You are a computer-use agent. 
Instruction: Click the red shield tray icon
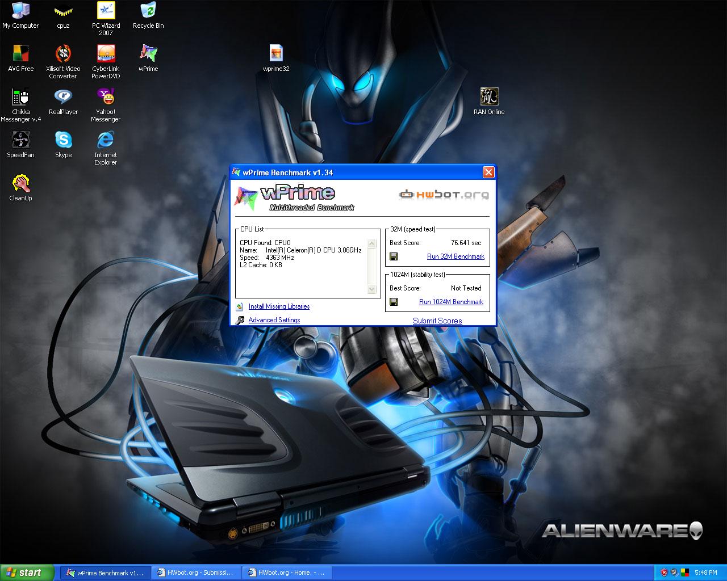(664, 572)
